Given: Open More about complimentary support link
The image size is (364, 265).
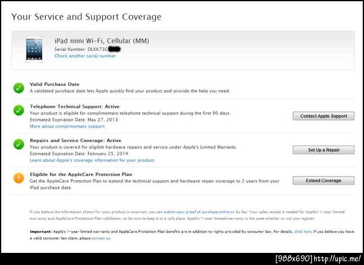Looking at the screenshot, I should [x=67, y=126].
